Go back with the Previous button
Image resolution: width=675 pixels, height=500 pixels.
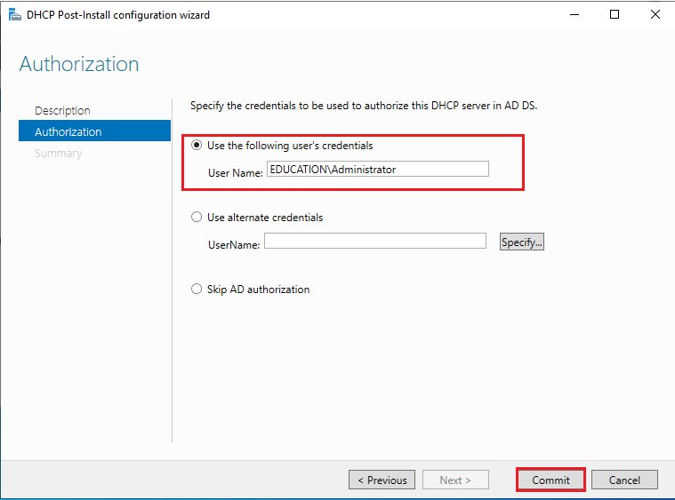pyautogui.click(x=382, y=480)
